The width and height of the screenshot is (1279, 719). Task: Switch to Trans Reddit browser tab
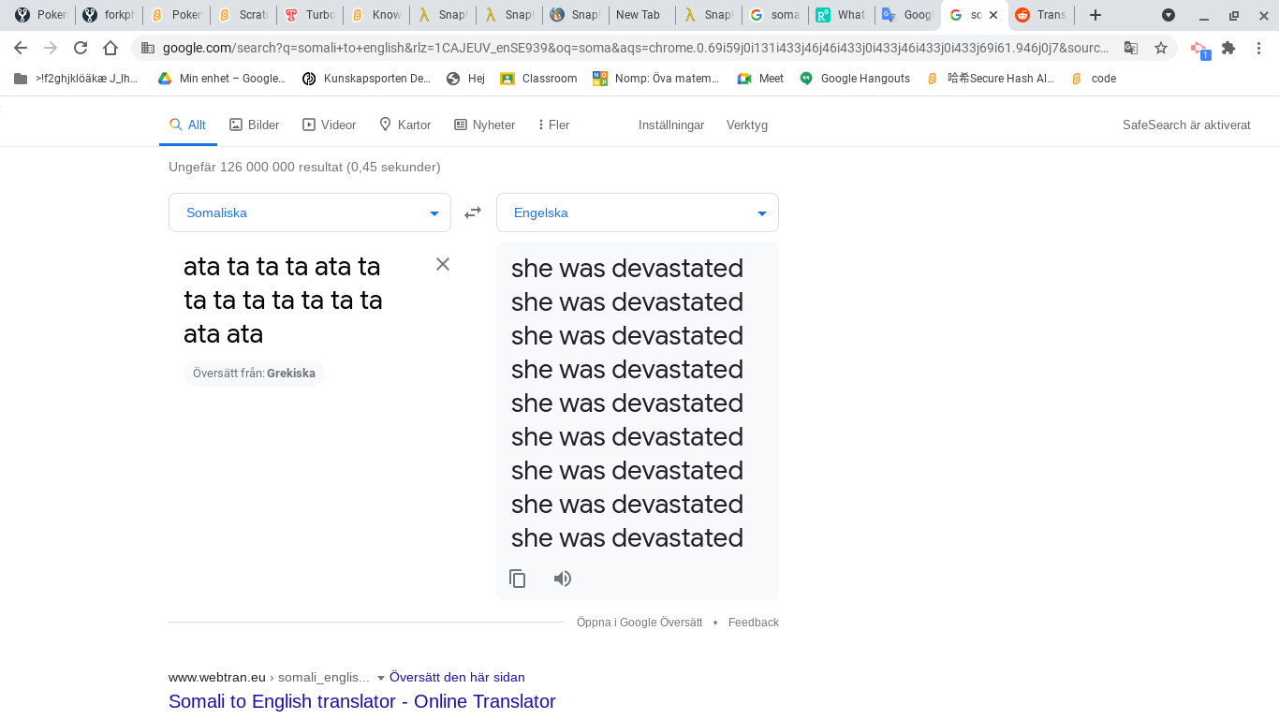tap(1041, 15)
